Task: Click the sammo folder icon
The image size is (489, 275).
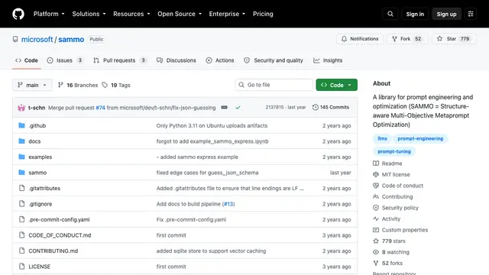Action: (21, 173)
